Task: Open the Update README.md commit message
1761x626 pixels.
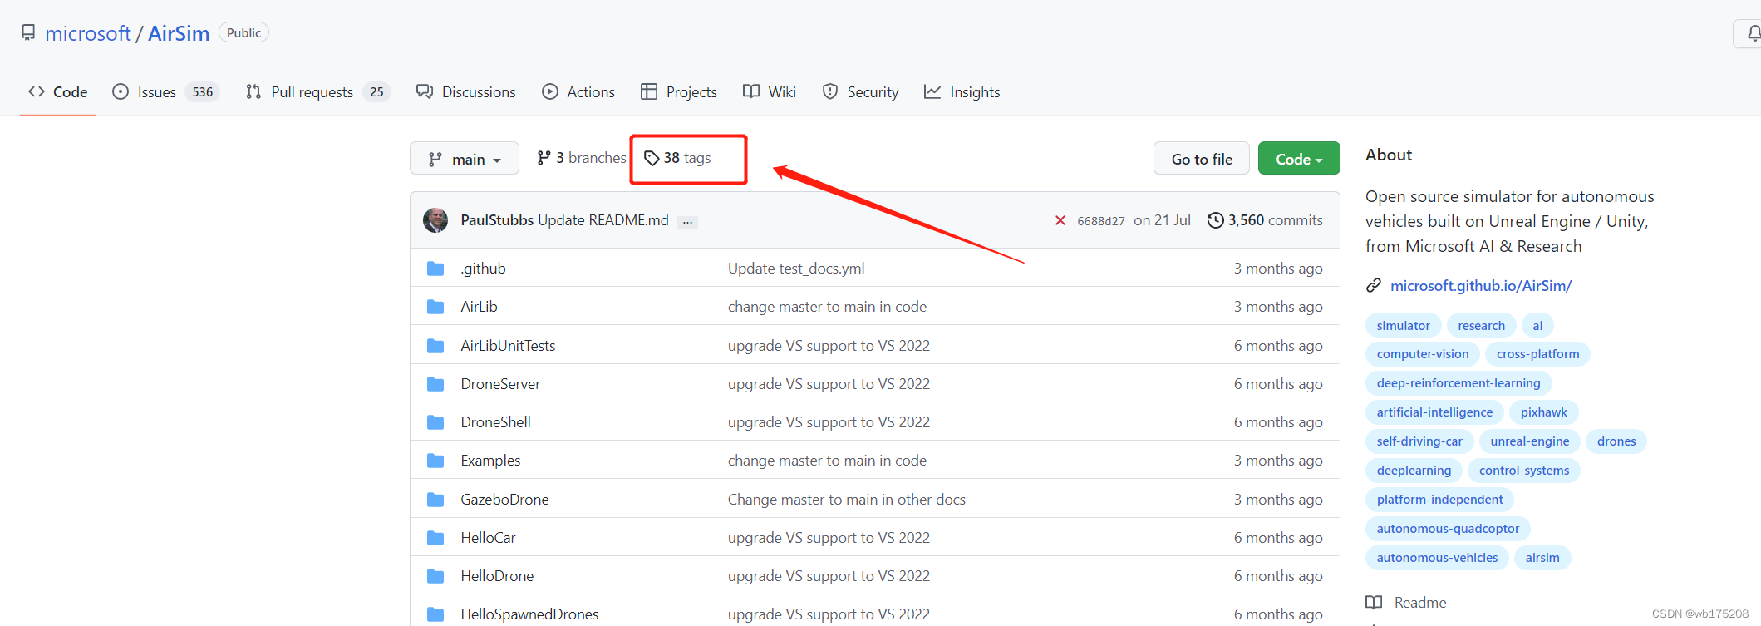Action: [x=603, y=220]
